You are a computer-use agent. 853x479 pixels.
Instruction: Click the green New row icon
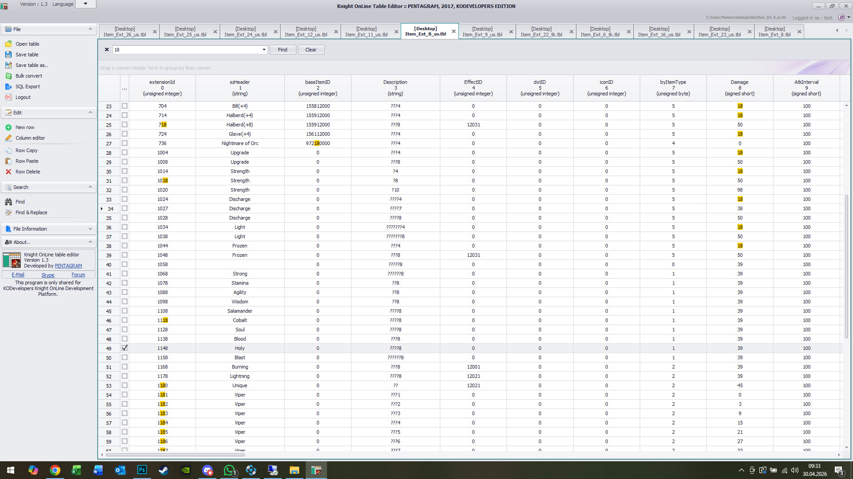(8, 127)
